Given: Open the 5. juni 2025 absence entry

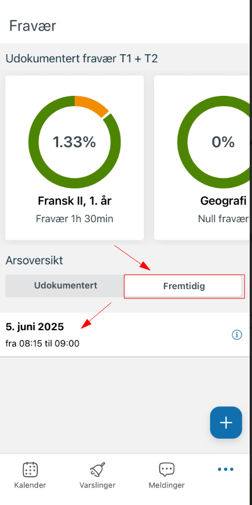Looking at the screenshot, I should (124, 335).
